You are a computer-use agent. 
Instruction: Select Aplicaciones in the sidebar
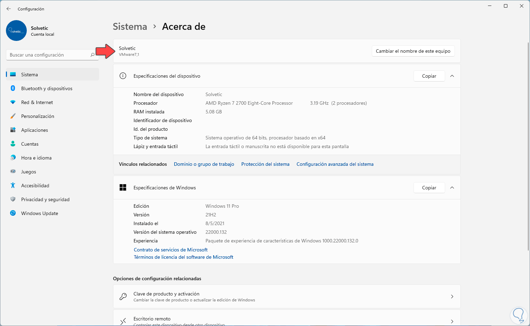(34, 130)
